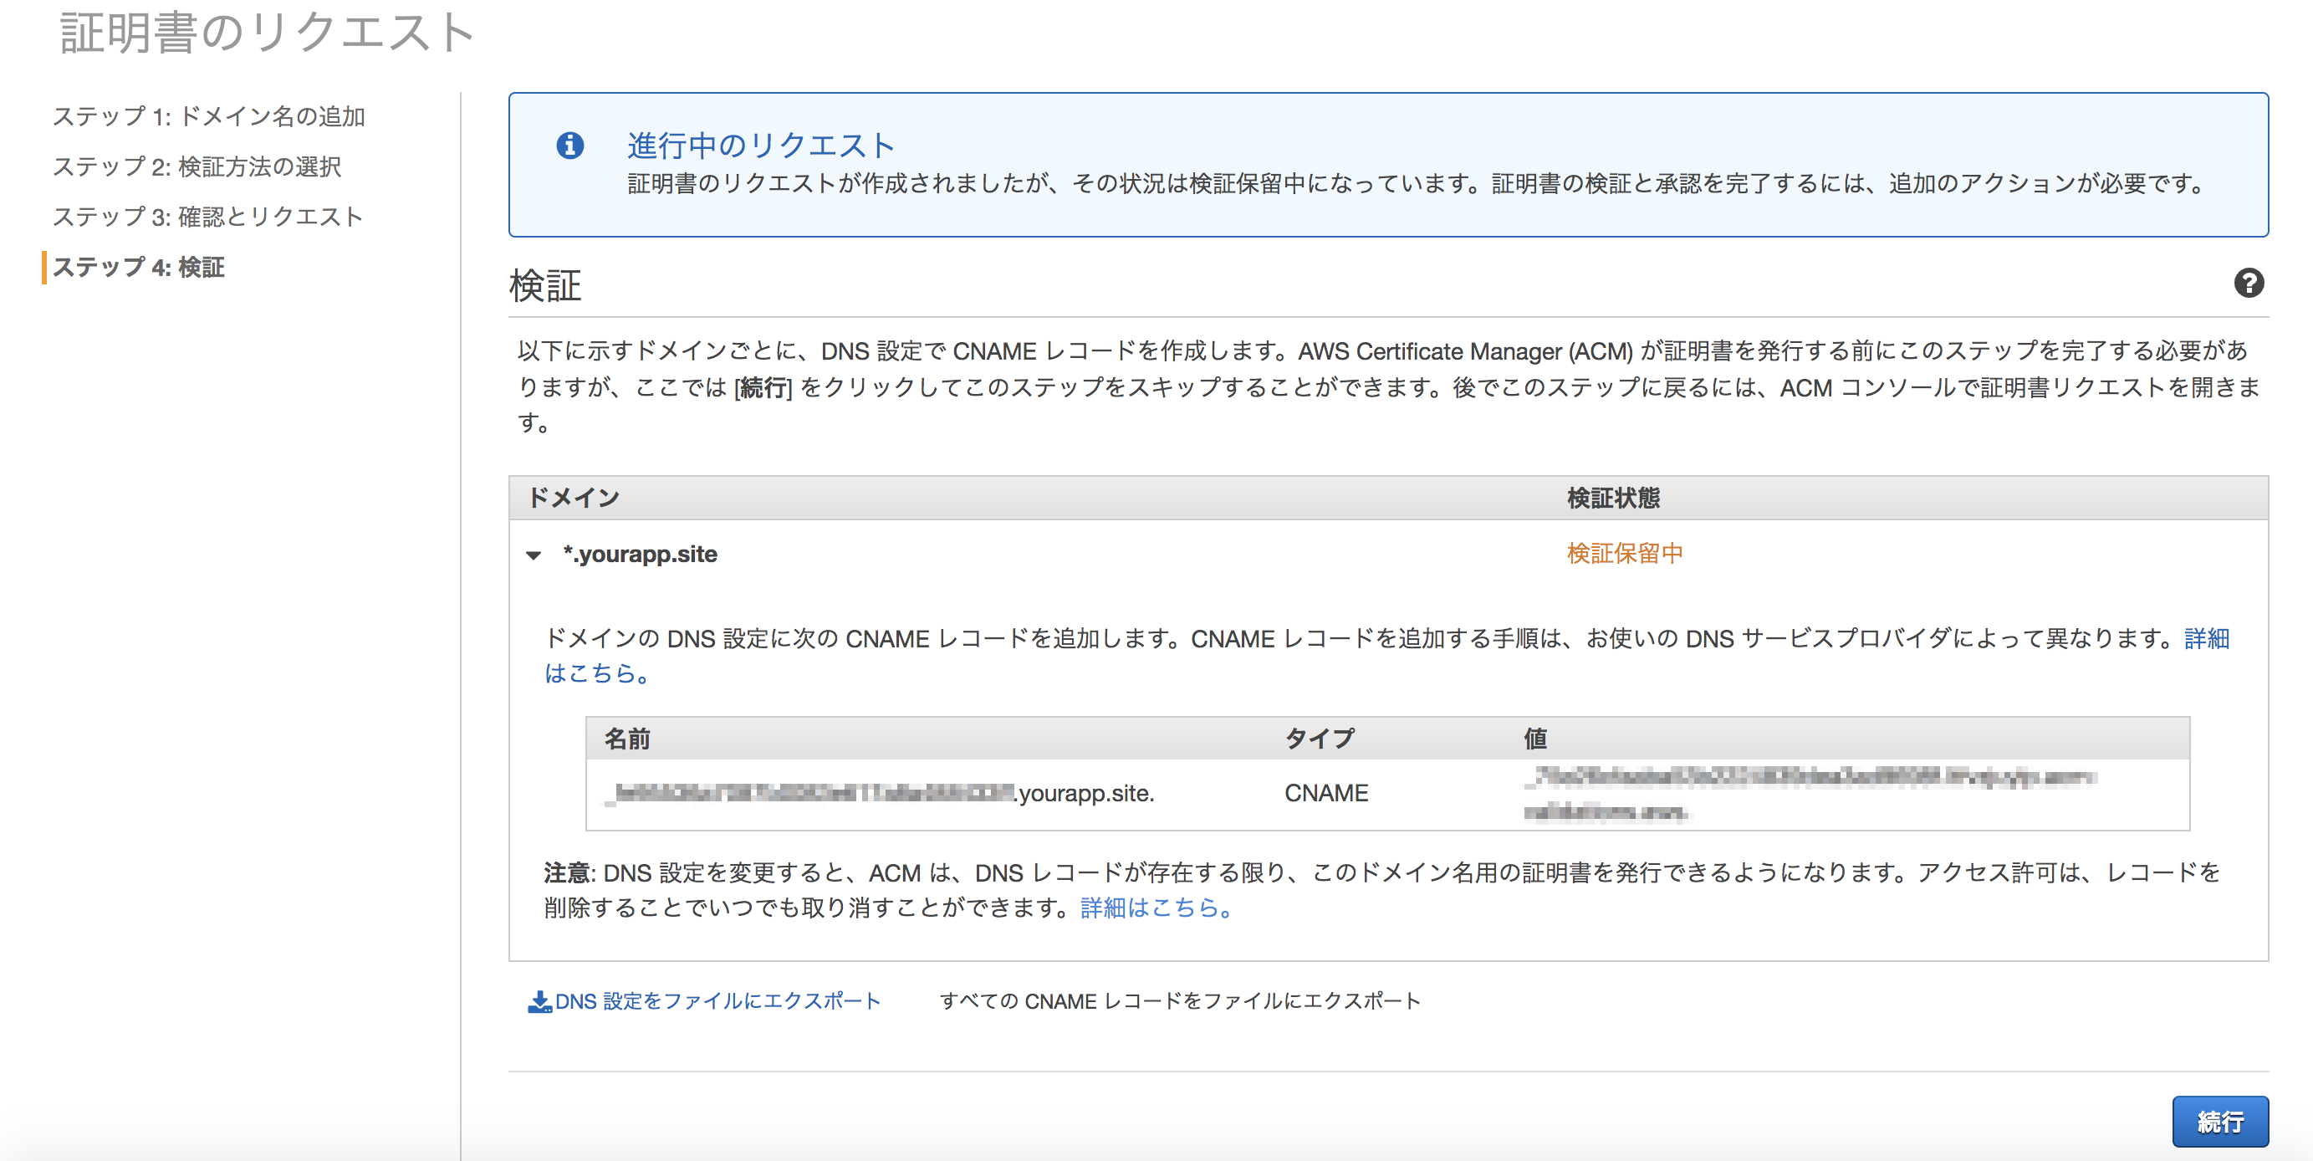Select ステップ 4: 検証 in the sidebar
Image resolution: width=2313 pixels, height=1161 pixels.
click(140, 267)
